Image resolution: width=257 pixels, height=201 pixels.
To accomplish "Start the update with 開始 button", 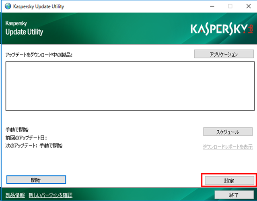I will 36,180.
